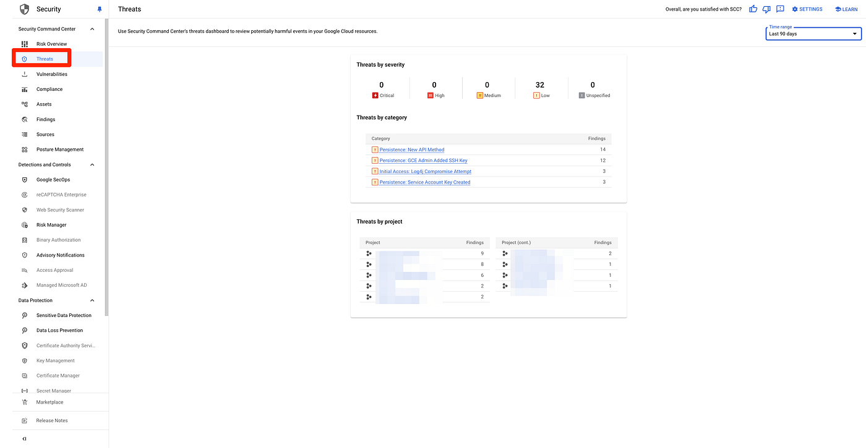Image resolution: width=866 pixels, height=448 pixels.
Task: Open Persistence: Service Account Key Created
Action: tap(425, 182)
